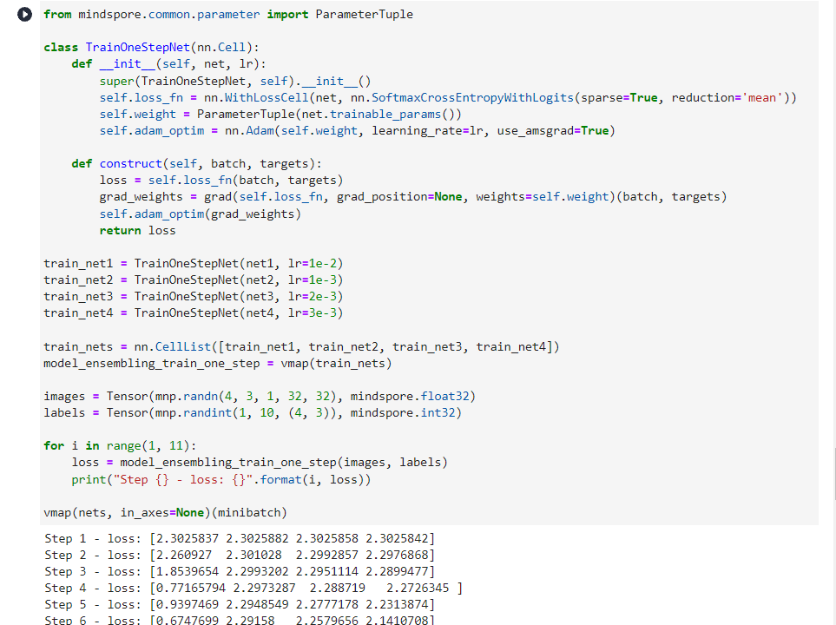
Task: Run the code cell with play icon
Action: pyautogui.click(x=24, y=15)
